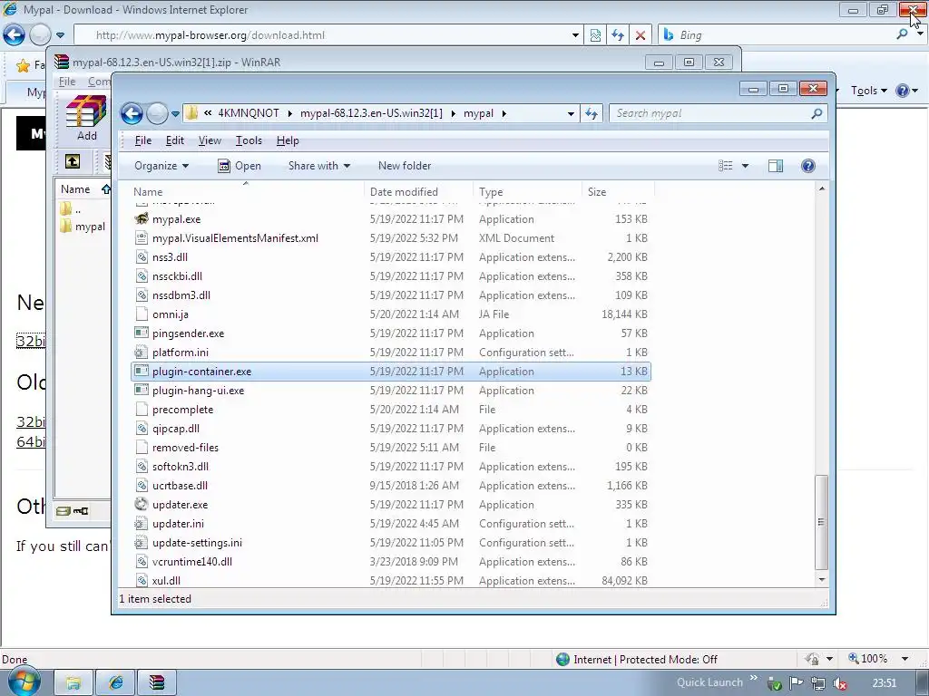Click Internet Explorer's stop loading X icon
The image size is (929, 696).
click(641, 35)
